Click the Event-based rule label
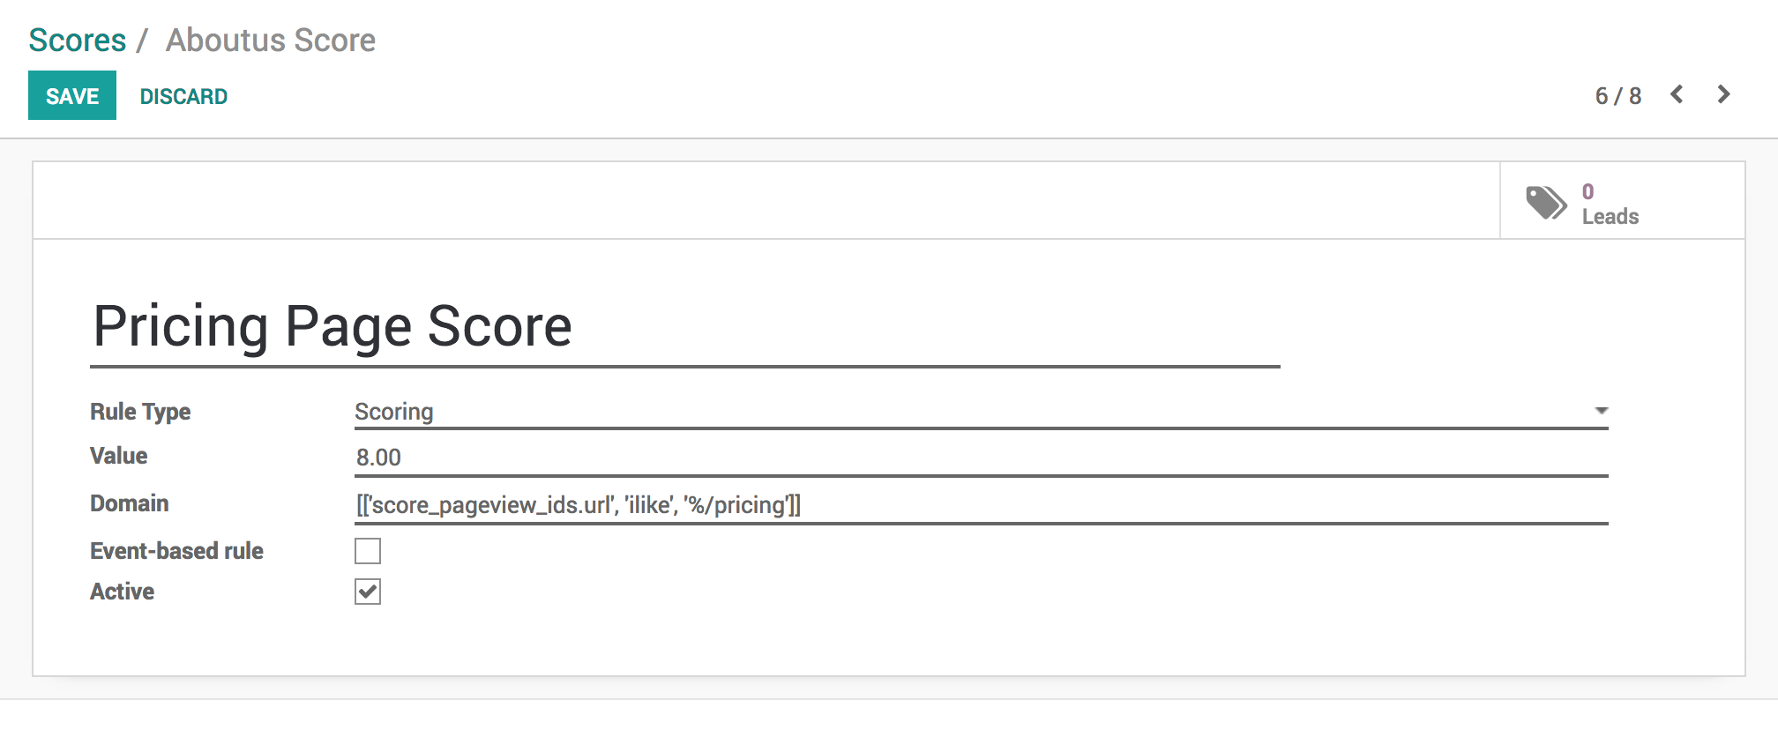The image size is (1778, 737). pyautogui.click(x=176, y=551)
